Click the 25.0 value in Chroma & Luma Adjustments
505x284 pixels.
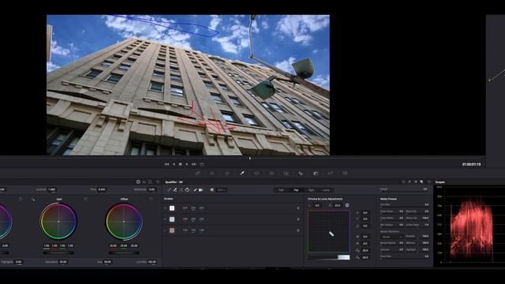(337, 205)
